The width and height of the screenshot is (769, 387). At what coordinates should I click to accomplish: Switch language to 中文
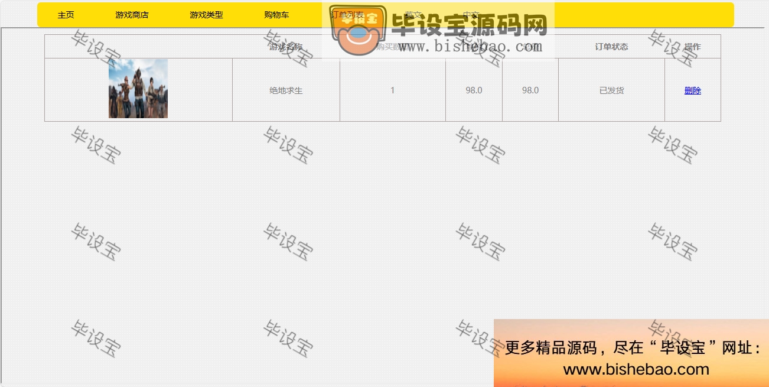[471, 15]
